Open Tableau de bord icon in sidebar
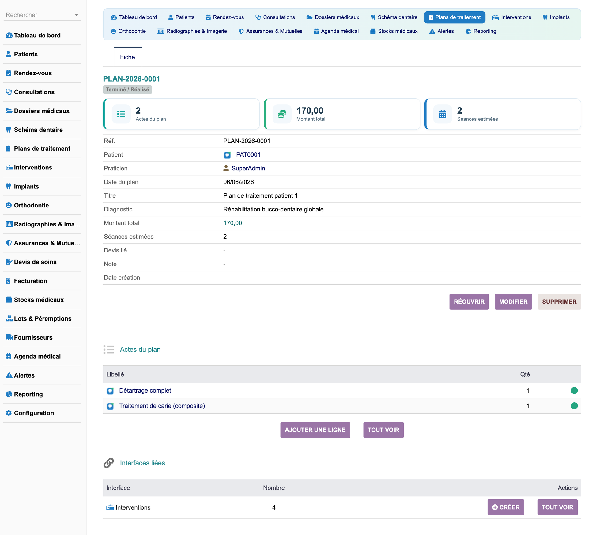Screen dimensions: 596x535 point(9,35)
